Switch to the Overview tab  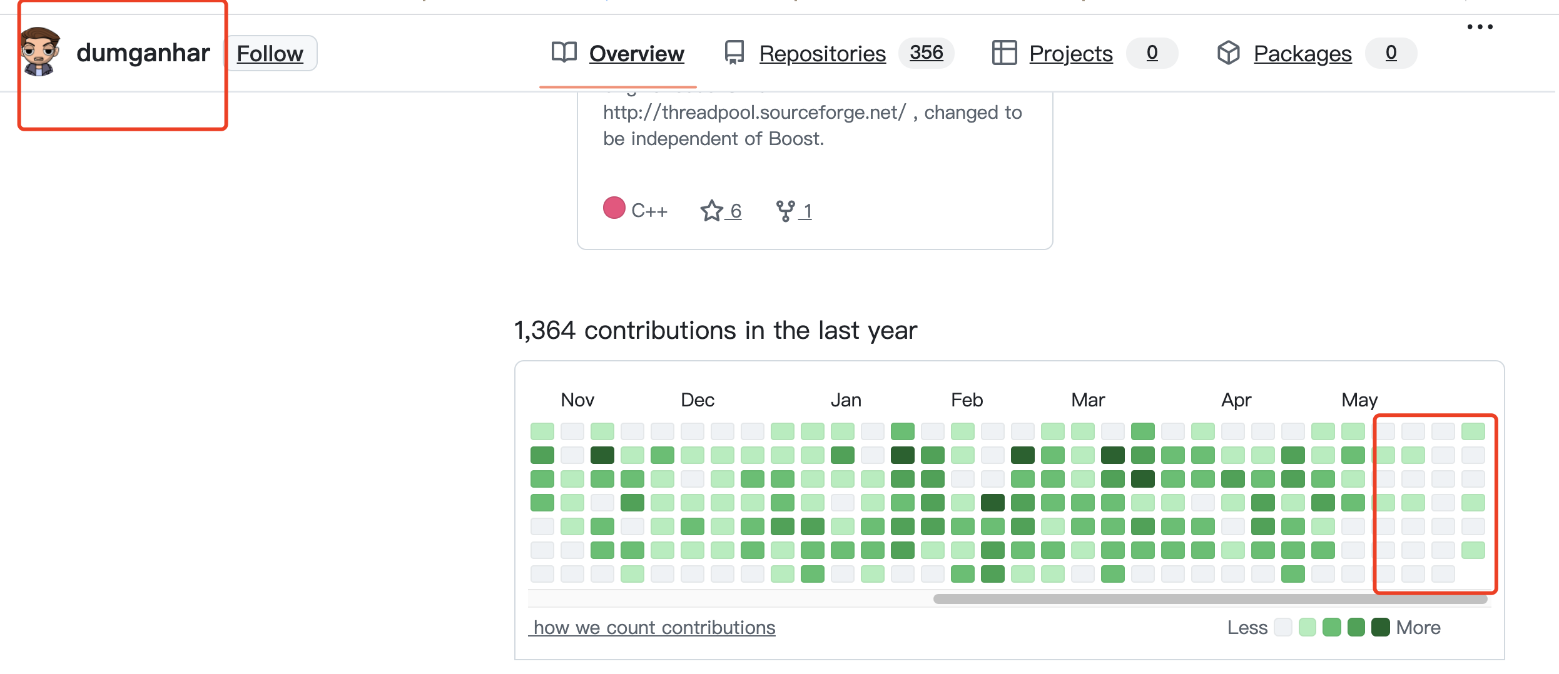click(x=636, y=54)
